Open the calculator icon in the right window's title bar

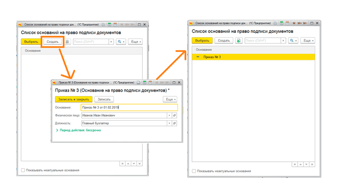[282, 23]
